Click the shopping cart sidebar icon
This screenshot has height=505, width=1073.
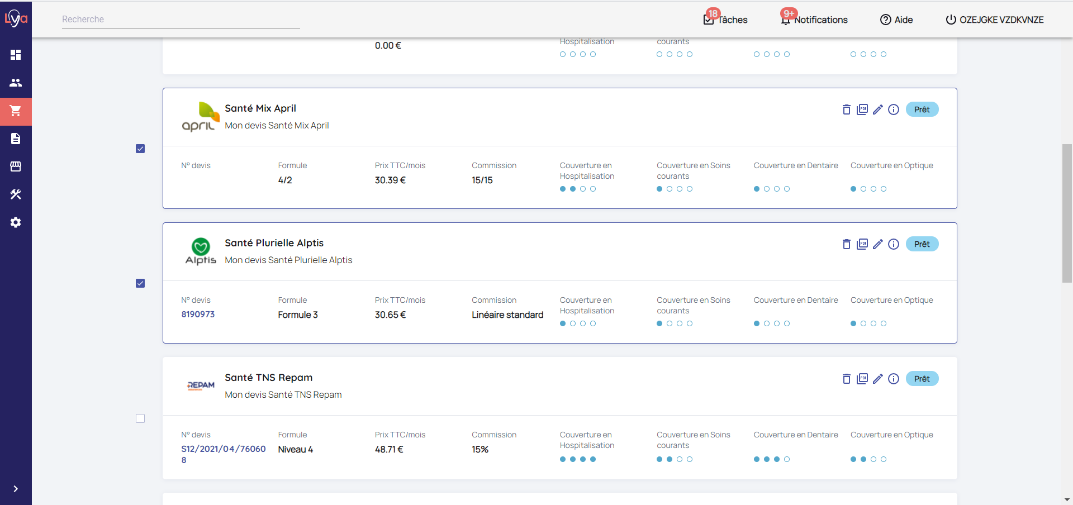pyautogui.click(x=16, y=111)
